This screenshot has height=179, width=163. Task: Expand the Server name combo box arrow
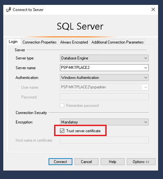[x=146, y=68]
